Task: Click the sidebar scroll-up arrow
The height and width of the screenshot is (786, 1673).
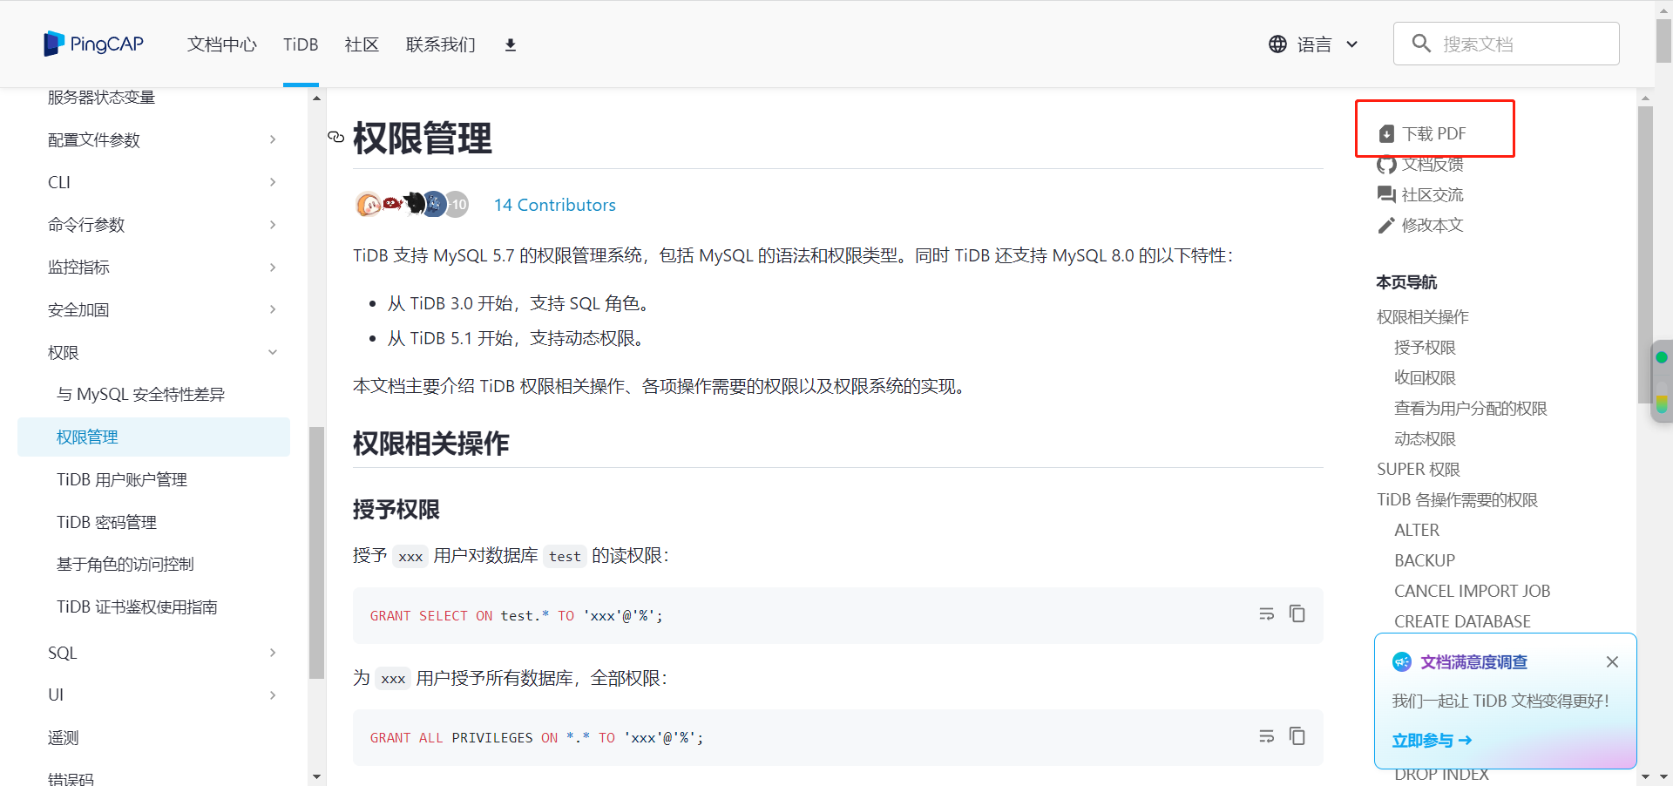Action: 316,98
